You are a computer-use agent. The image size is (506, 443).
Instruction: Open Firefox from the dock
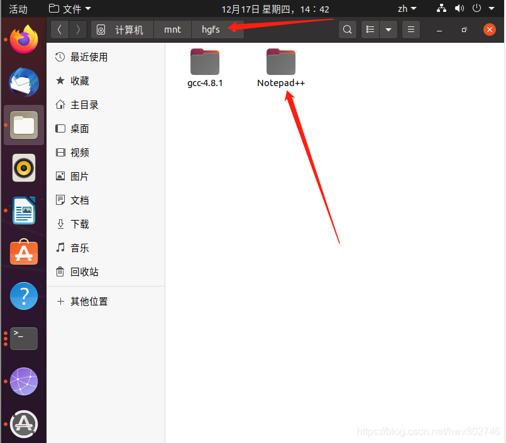(x=23, y=40)
